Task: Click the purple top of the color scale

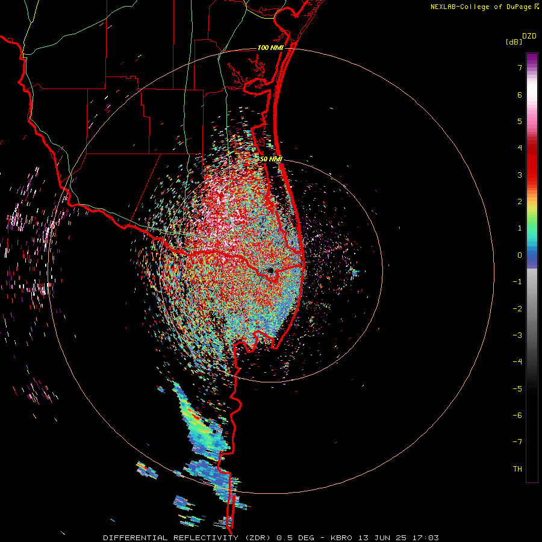Action: point(532,59)
